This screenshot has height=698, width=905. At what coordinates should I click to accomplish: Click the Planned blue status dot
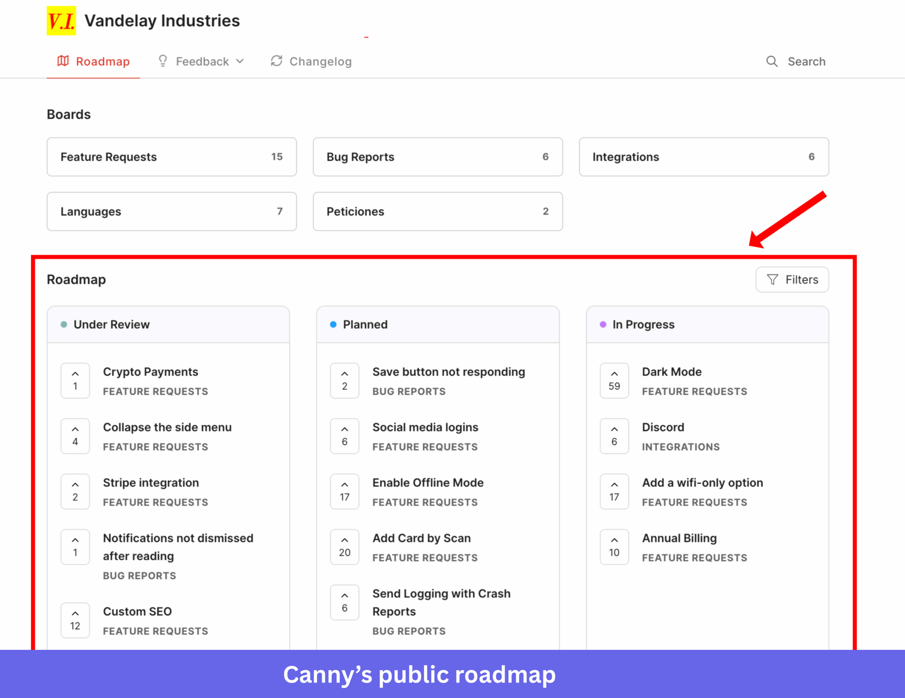[x=333, y=324]
